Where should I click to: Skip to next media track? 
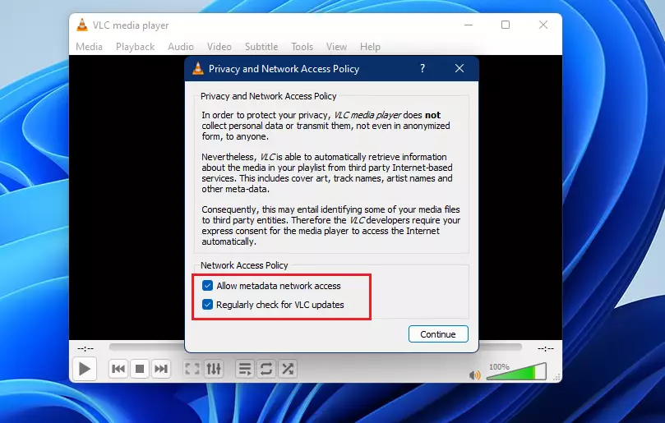point(161,369)
